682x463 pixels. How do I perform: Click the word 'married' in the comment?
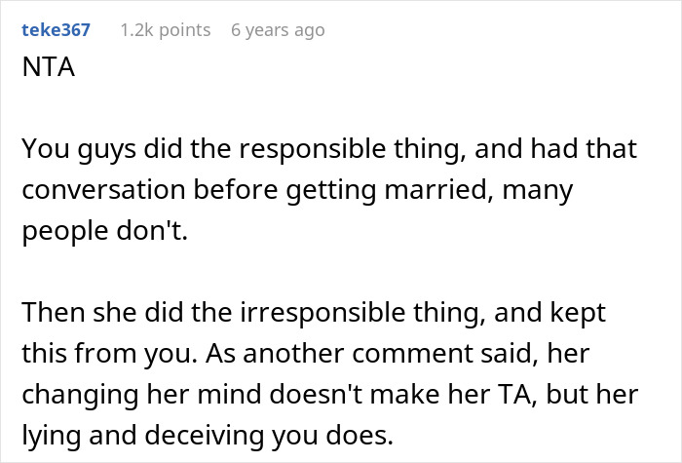[439, 190]
